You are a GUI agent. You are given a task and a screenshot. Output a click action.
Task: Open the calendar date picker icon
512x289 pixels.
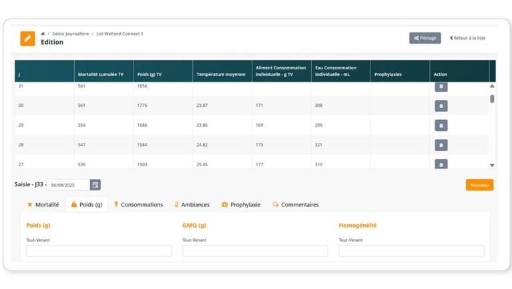(95, 185)
